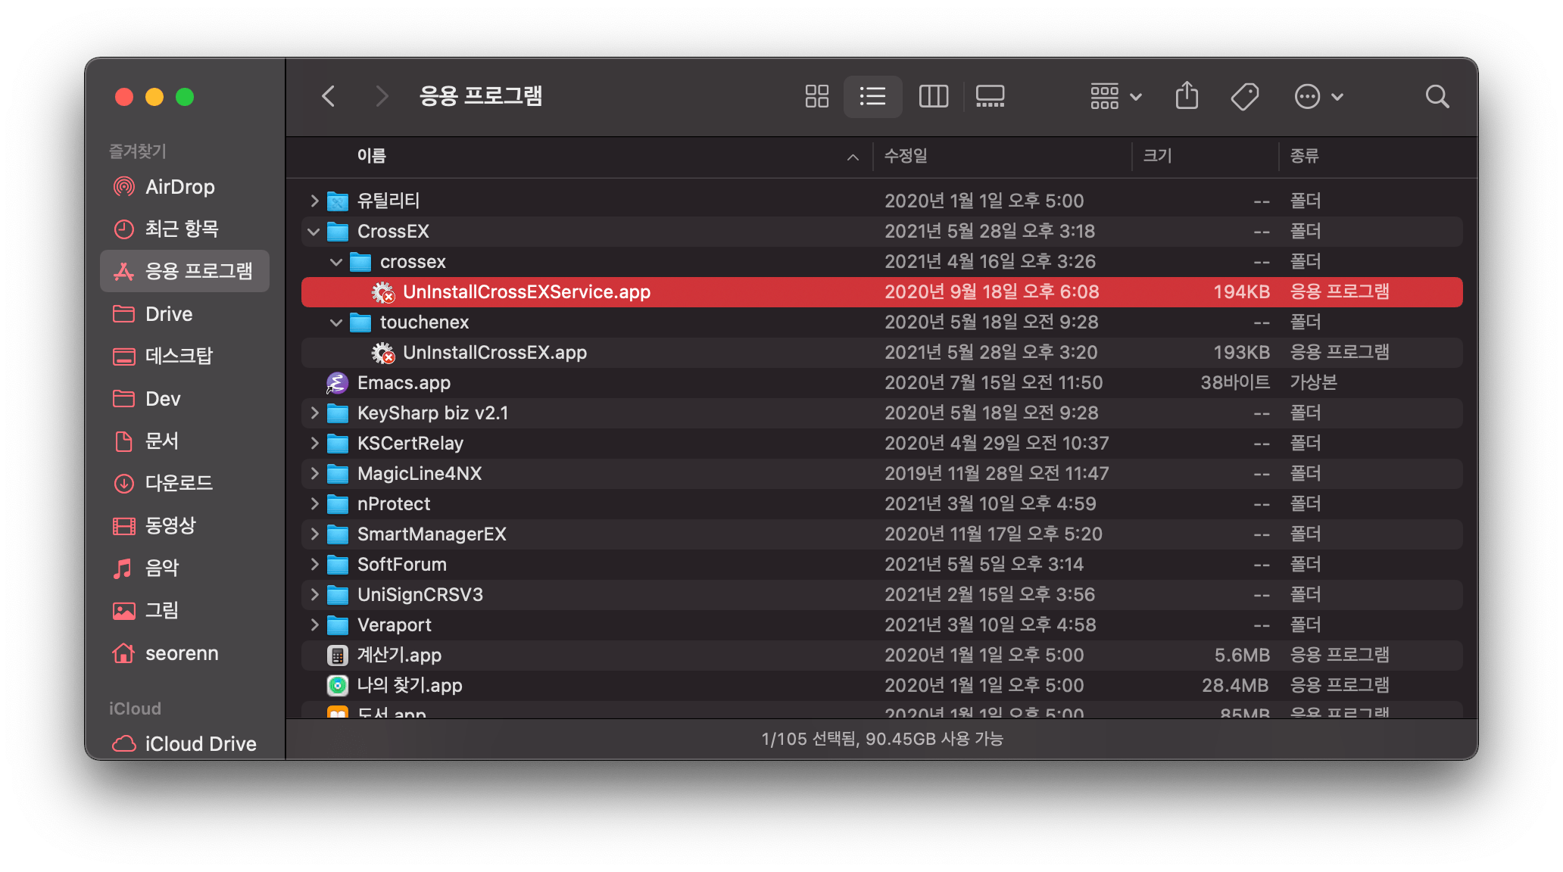Select the Emacs.app alias
The height and width of the screenshot is (872, 1563).
point(404,383)
